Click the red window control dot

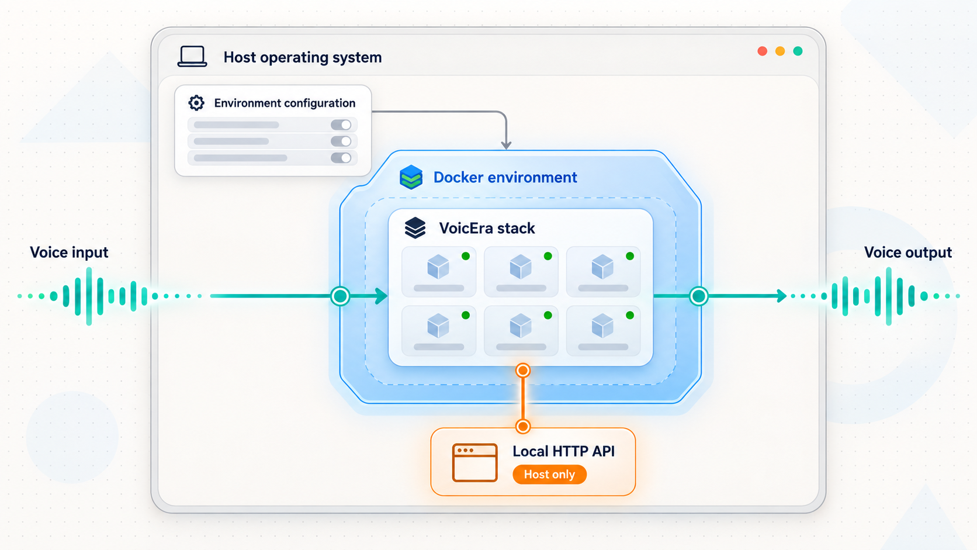coord(762,51)
